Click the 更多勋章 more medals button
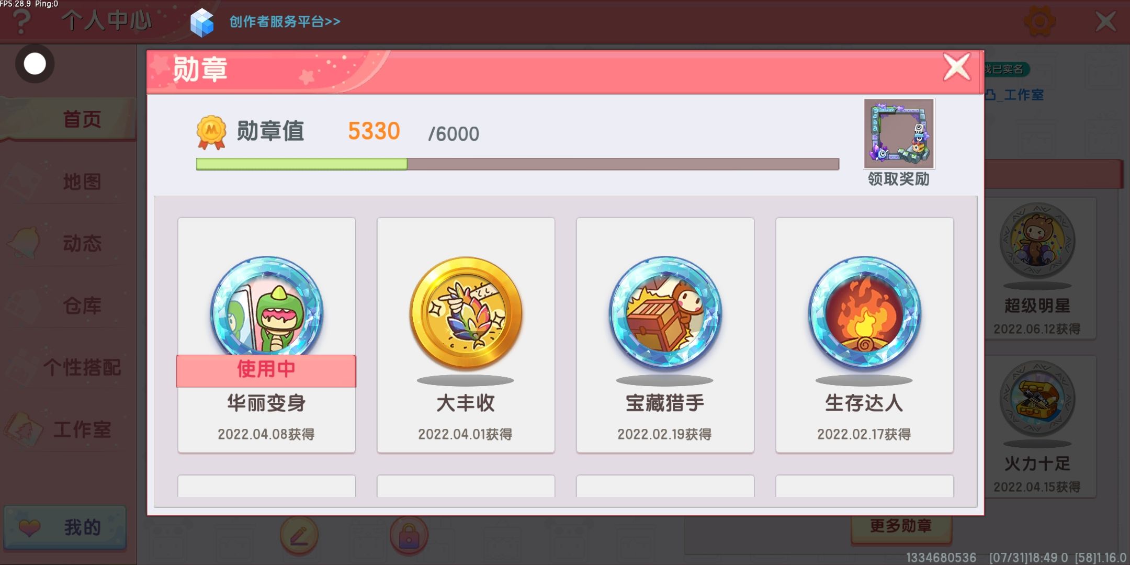Image resolution: width=1130 pixels, height=565 pixels. (x=901, y=526)
